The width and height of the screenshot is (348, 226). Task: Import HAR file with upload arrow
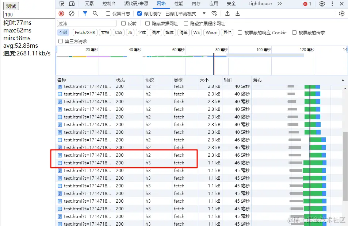227,13
